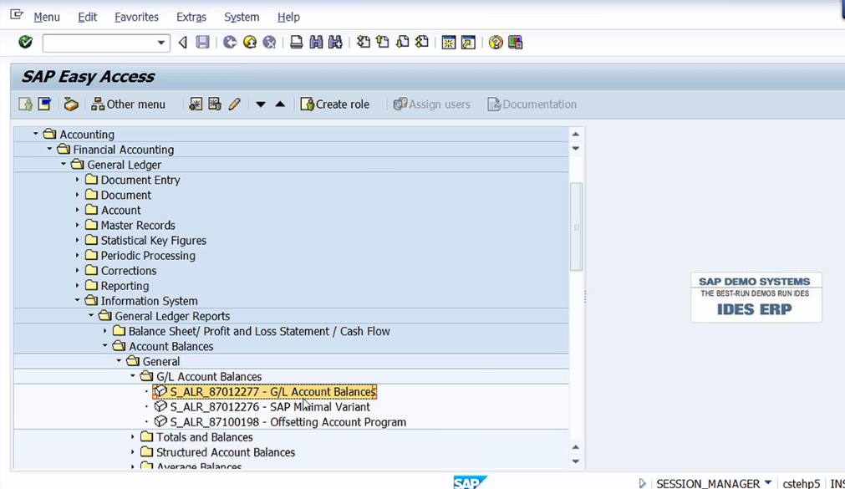The image size is (845, 489).
Task: Open the Help question mark icon
Action: point(496,42)
